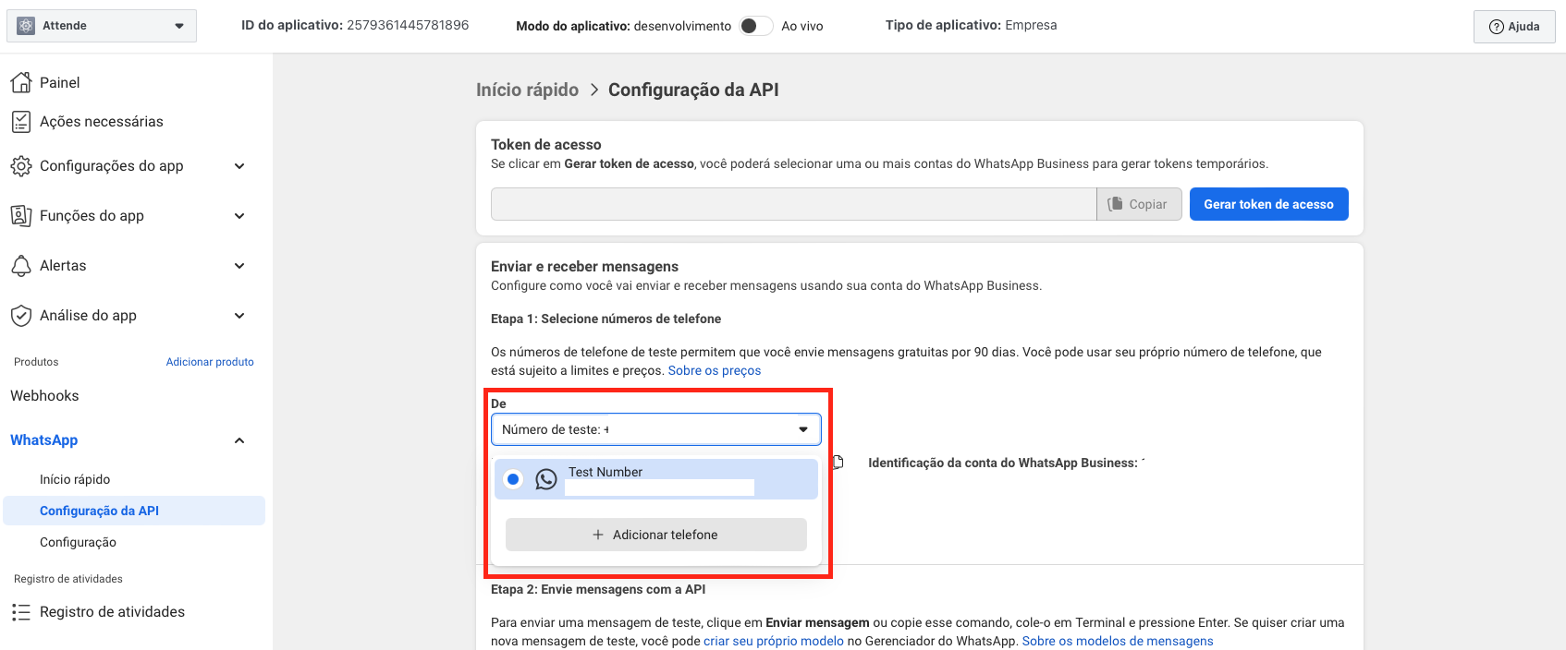Open WhatsApp Início rápido page
Viewport: 1566px width, 650px height.
[x=75, y=479]
